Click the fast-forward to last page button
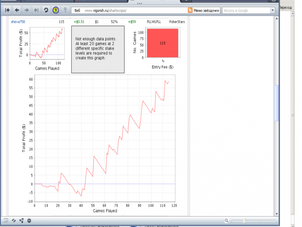302x227 pixels. pyautogui.click(x=36, y=10)
